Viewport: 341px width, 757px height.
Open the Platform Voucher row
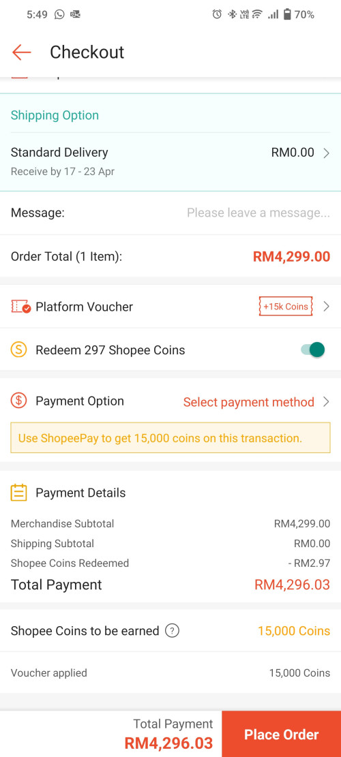point(170,306)
